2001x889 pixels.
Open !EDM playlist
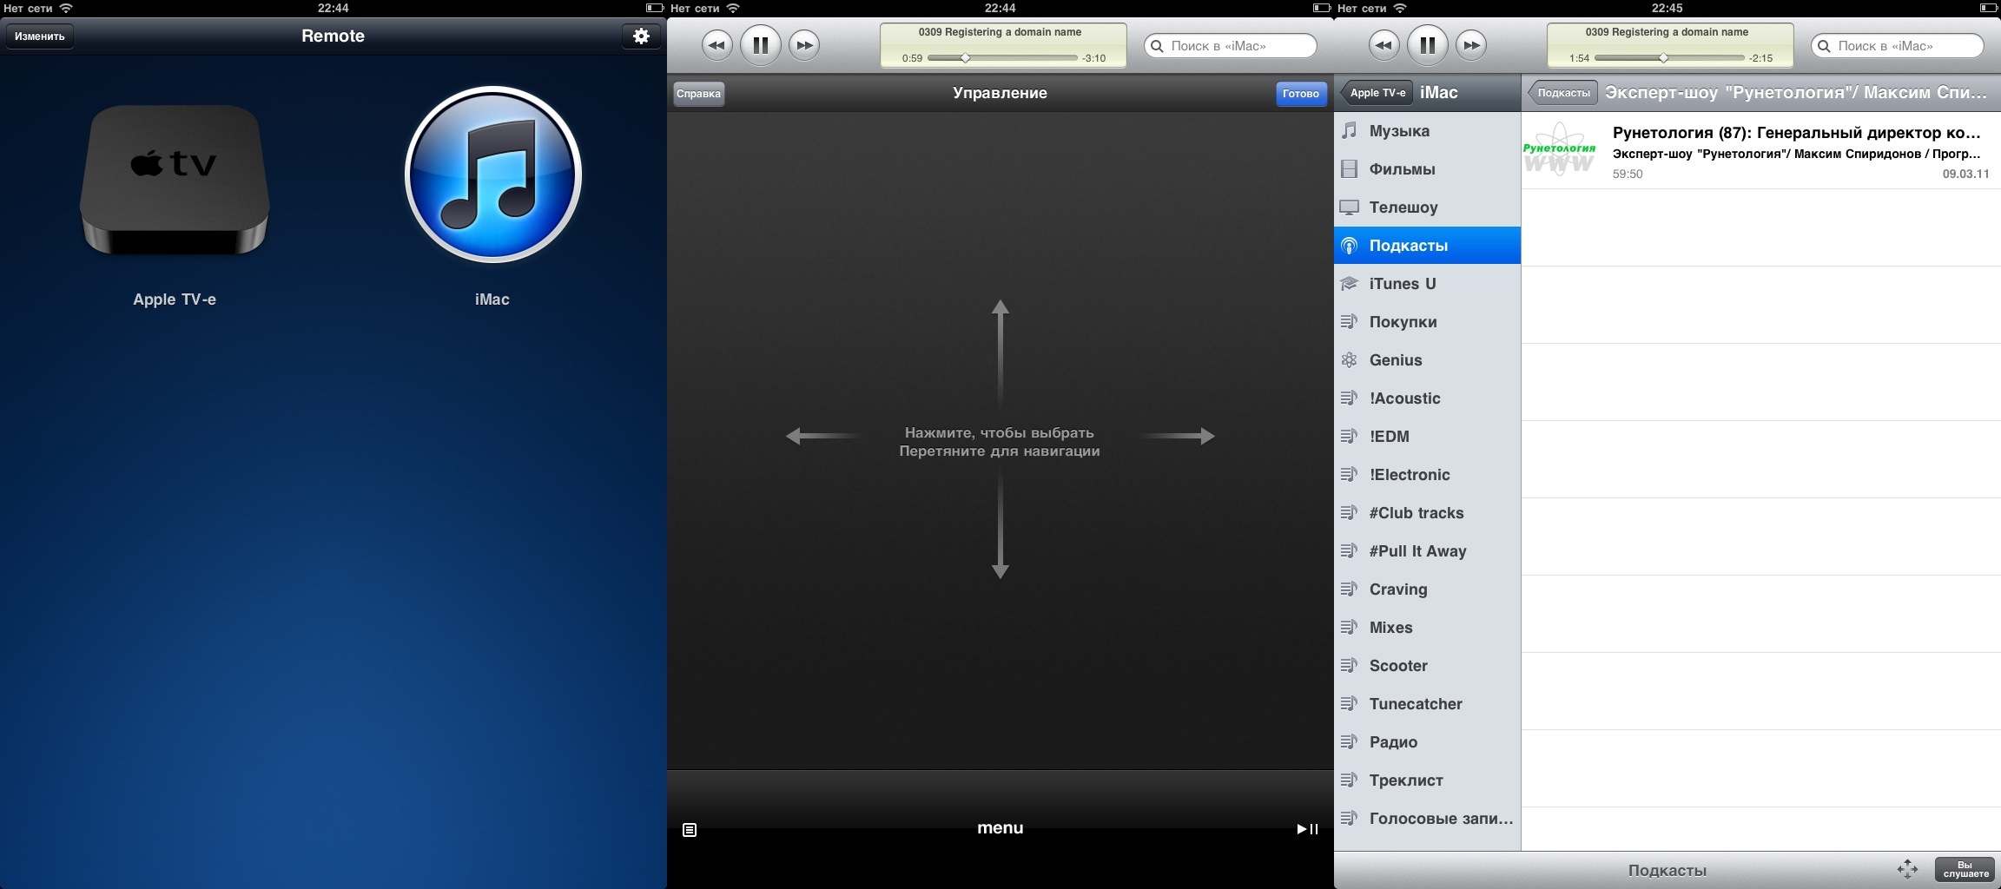click(x=1427, y=437)
